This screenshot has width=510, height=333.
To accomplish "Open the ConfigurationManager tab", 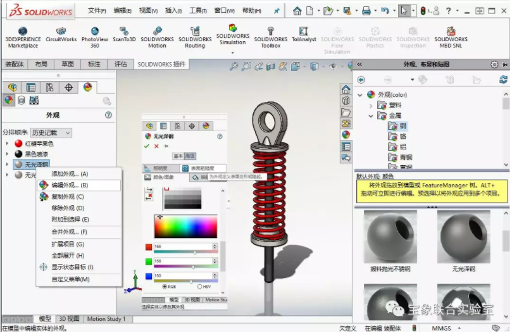I will [49, 87].
